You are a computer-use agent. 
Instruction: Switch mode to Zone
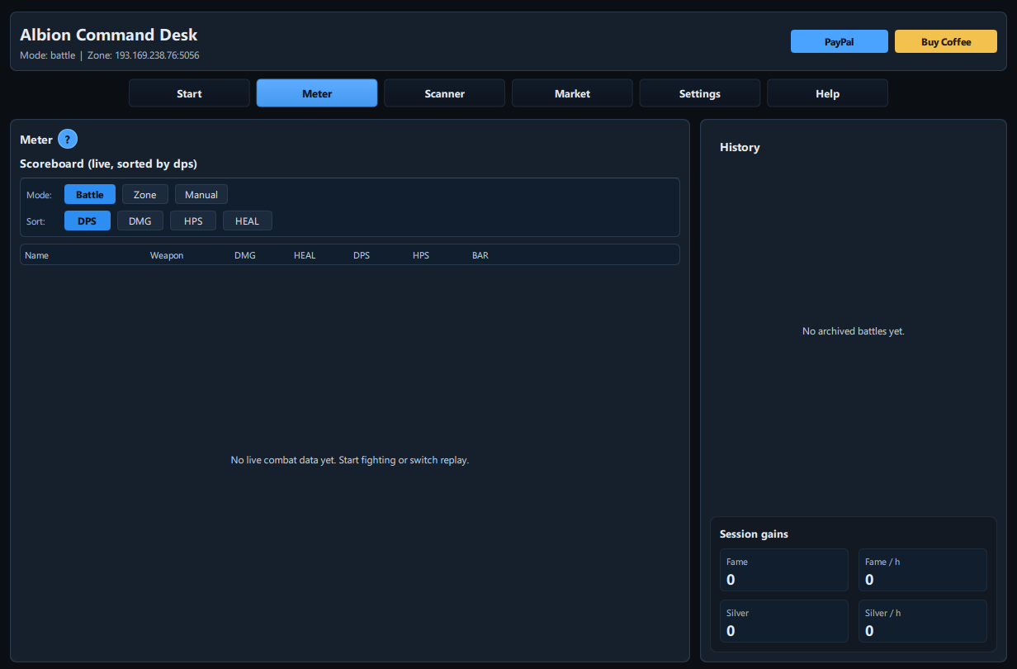click(144, 194)
